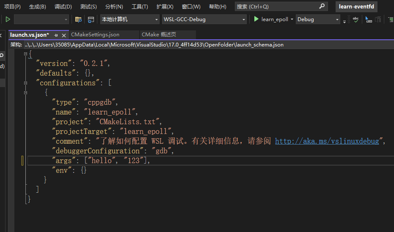The height and width of the screenshot is (232, 394).
Task: Open the 扩展(X) menu
Action: pos(165,6)
